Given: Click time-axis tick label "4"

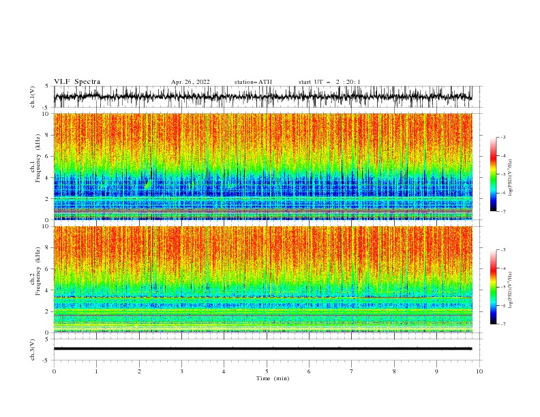Looking at the screenshot, I should point(224,371).
